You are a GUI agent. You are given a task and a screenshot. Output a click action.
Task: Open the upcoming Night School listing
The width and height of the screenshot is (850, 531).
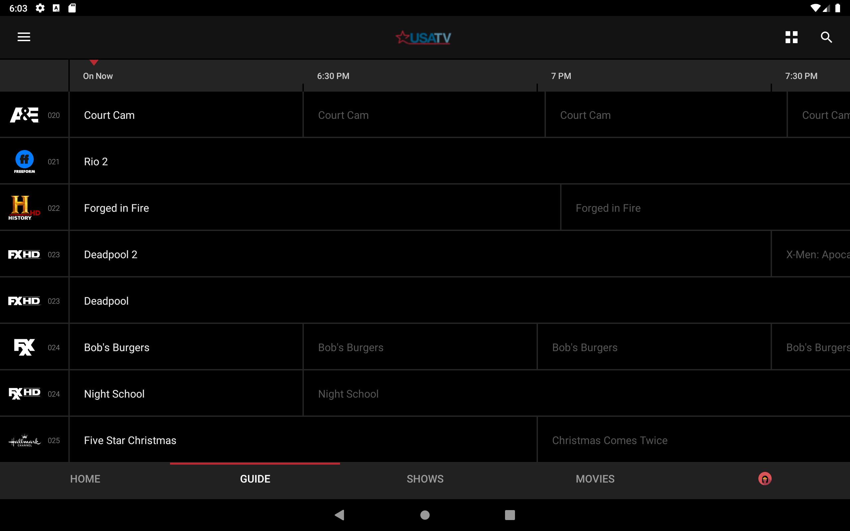click(x=577, y=393)
